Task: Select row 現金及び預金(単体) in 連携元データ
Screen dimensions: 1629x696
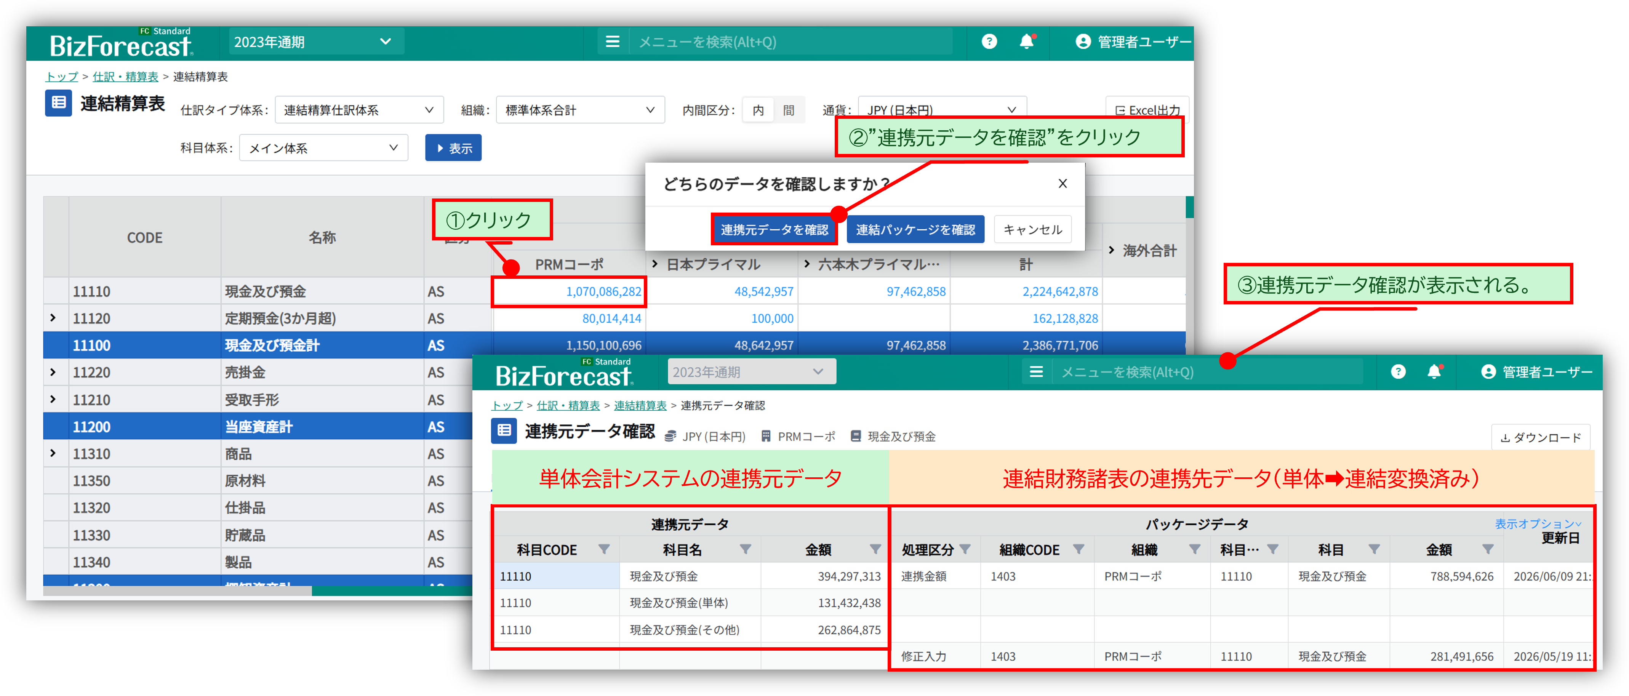Action: (x=690, y=602)
